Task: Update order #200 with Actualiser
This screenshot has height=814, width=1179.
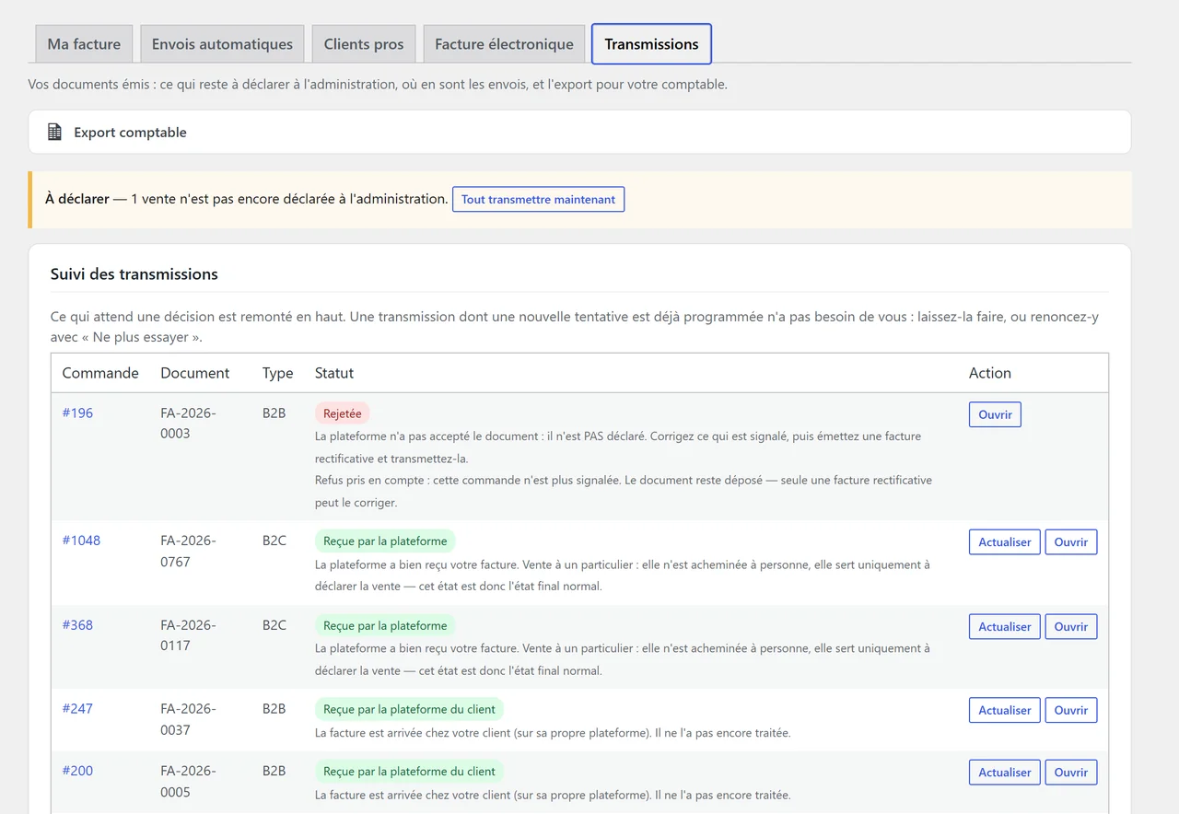Action: (x=1005, y=773)
